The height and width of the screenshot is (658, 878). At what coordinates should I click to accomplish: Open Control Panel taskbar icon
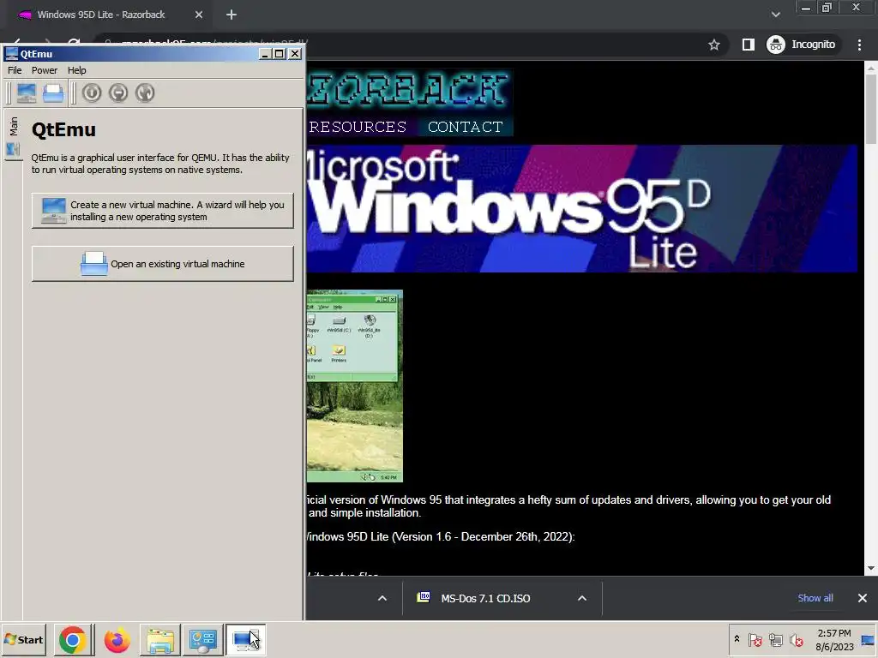click(x=202, y=640)
